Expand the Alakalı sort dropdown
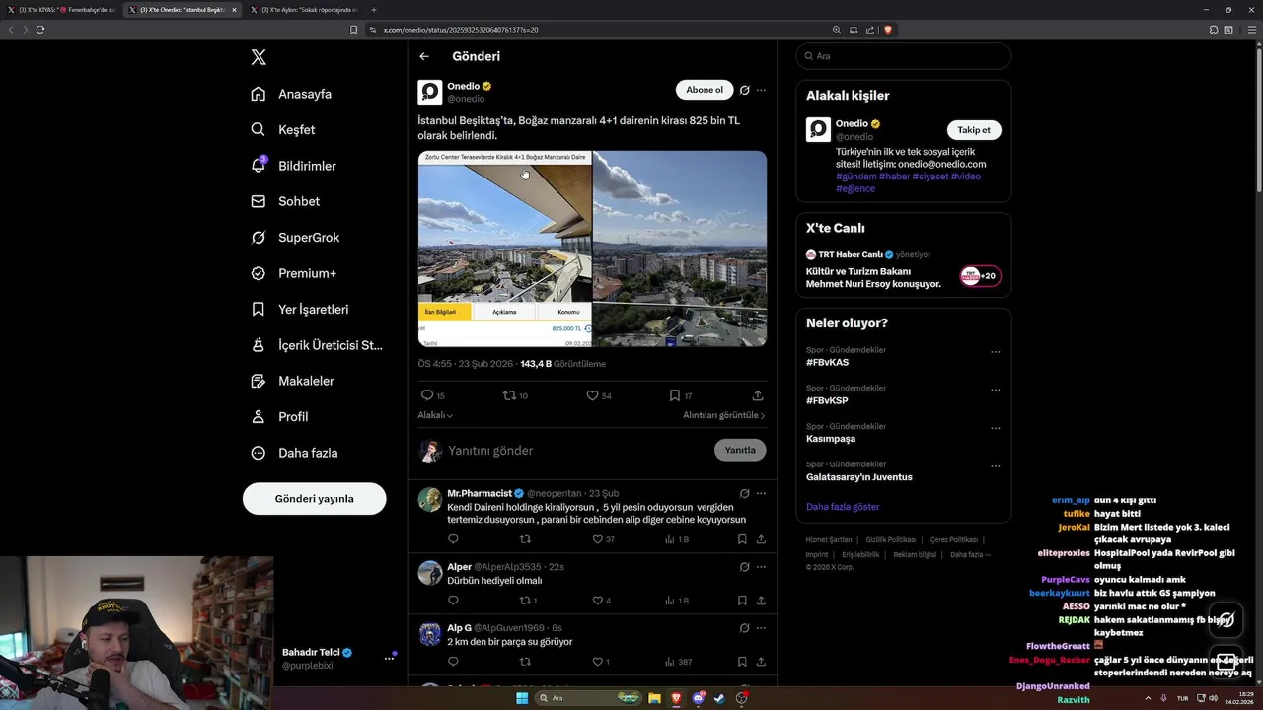This screenshot has height=710, width=1263. point(435,415)
